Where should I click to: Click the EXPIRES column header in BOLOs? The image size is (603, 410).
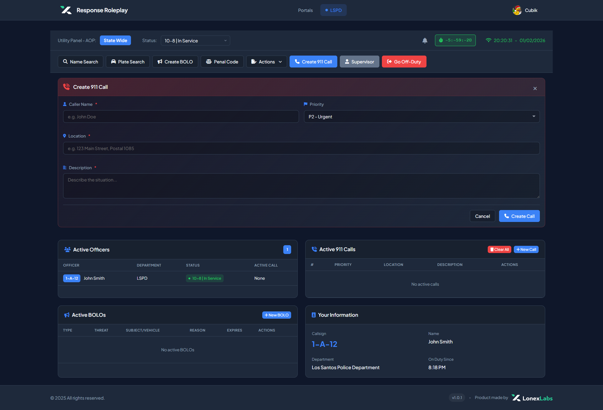pos(235,330)
